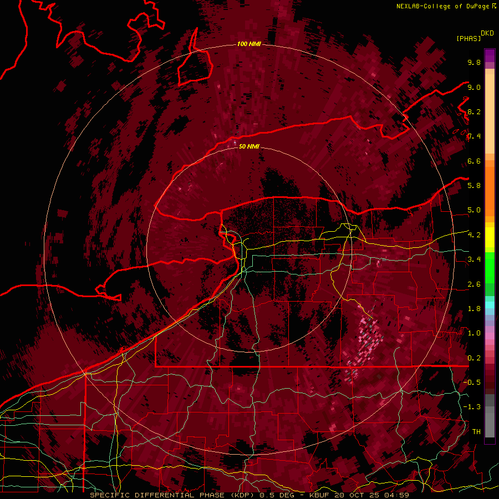Click the 9.0 value on the scale
This screenshot has width=499, height=499.
[x=474, y=87]
